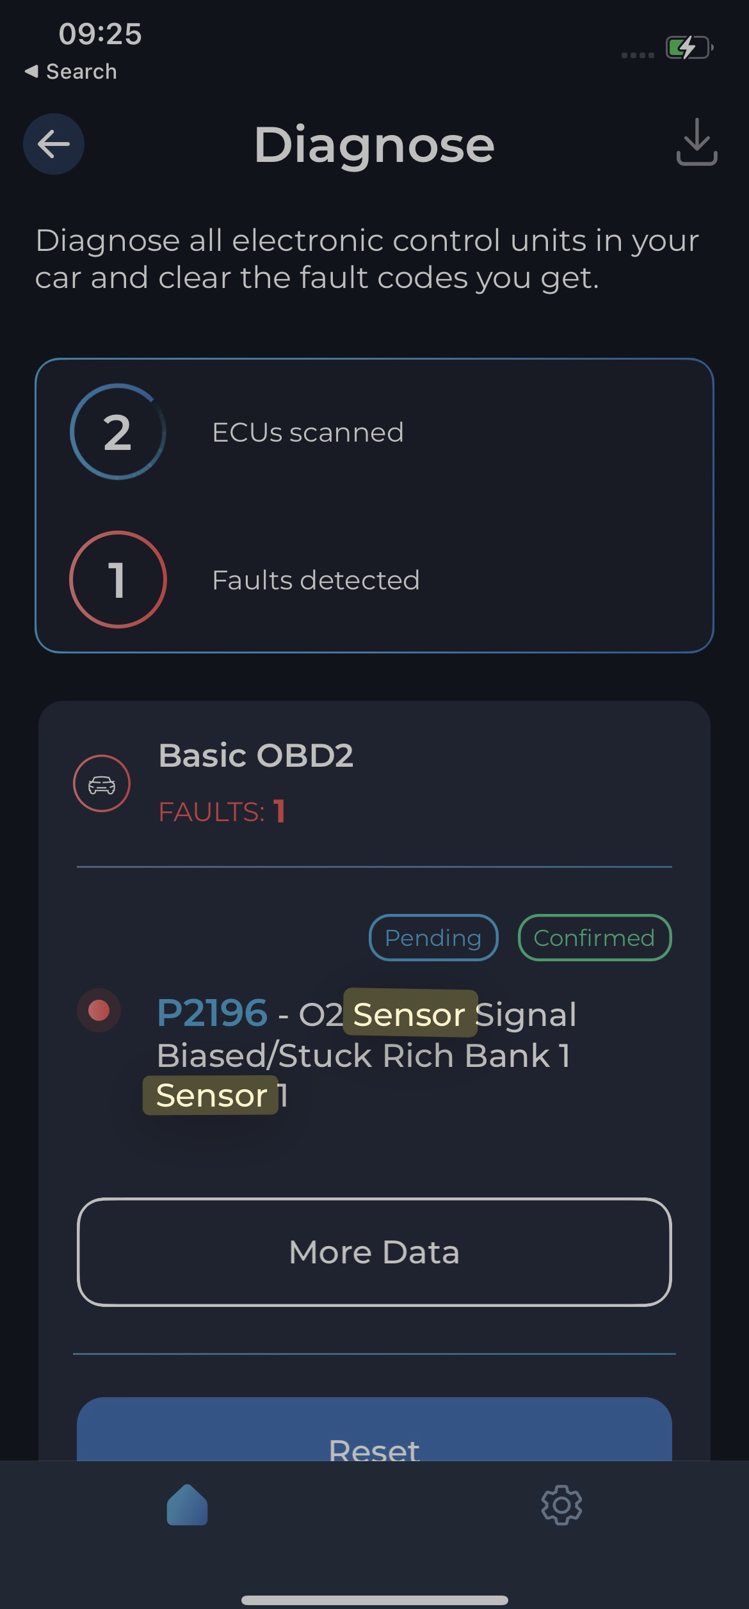Image resolution: width=749 pixels, height=1609 pixels.
Task: Tap the Faults detected label
Action: click(316, 580)
